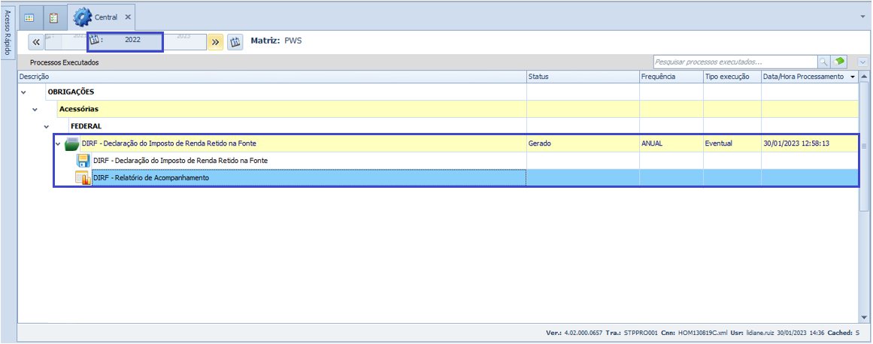Click the magnifier search icon
873x344 pixels.
click(x=823, y=62)
